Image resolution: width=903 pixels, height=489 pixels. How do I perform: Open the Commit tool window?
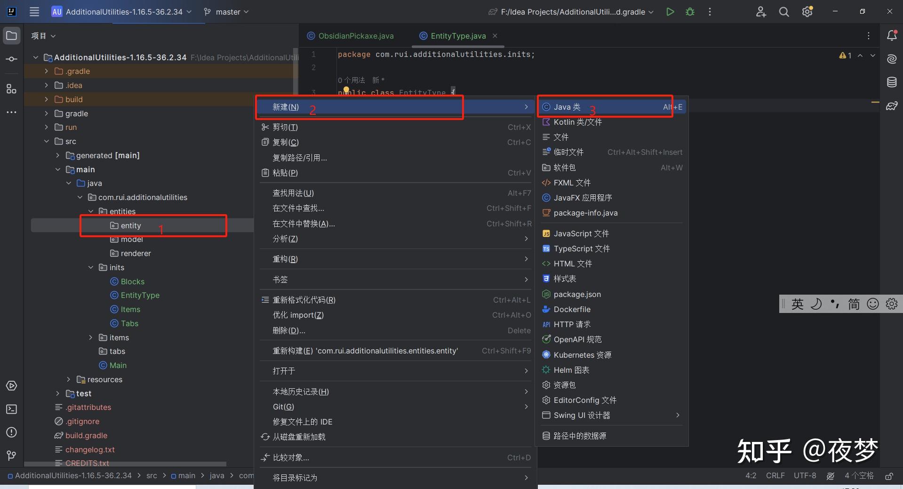tap(11, 59)
